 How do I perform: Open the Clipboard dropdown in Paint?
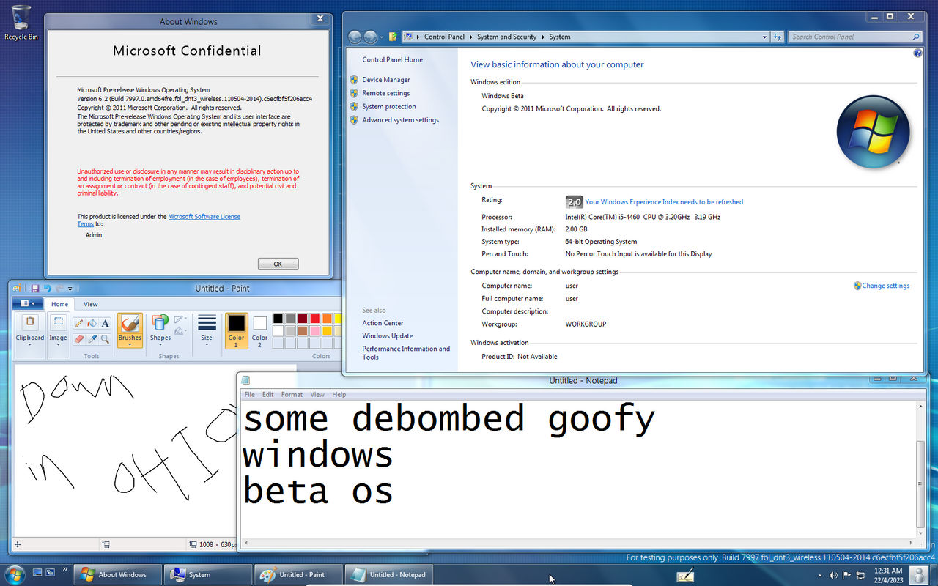(30, 343)
